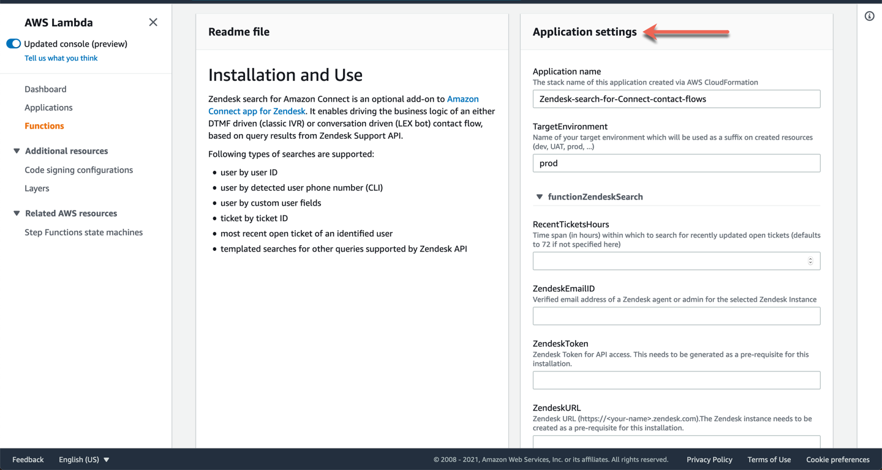The width and height of the screenshot is (882, 470).
Task: Open Code signing configurations
Action: (78, 170)
